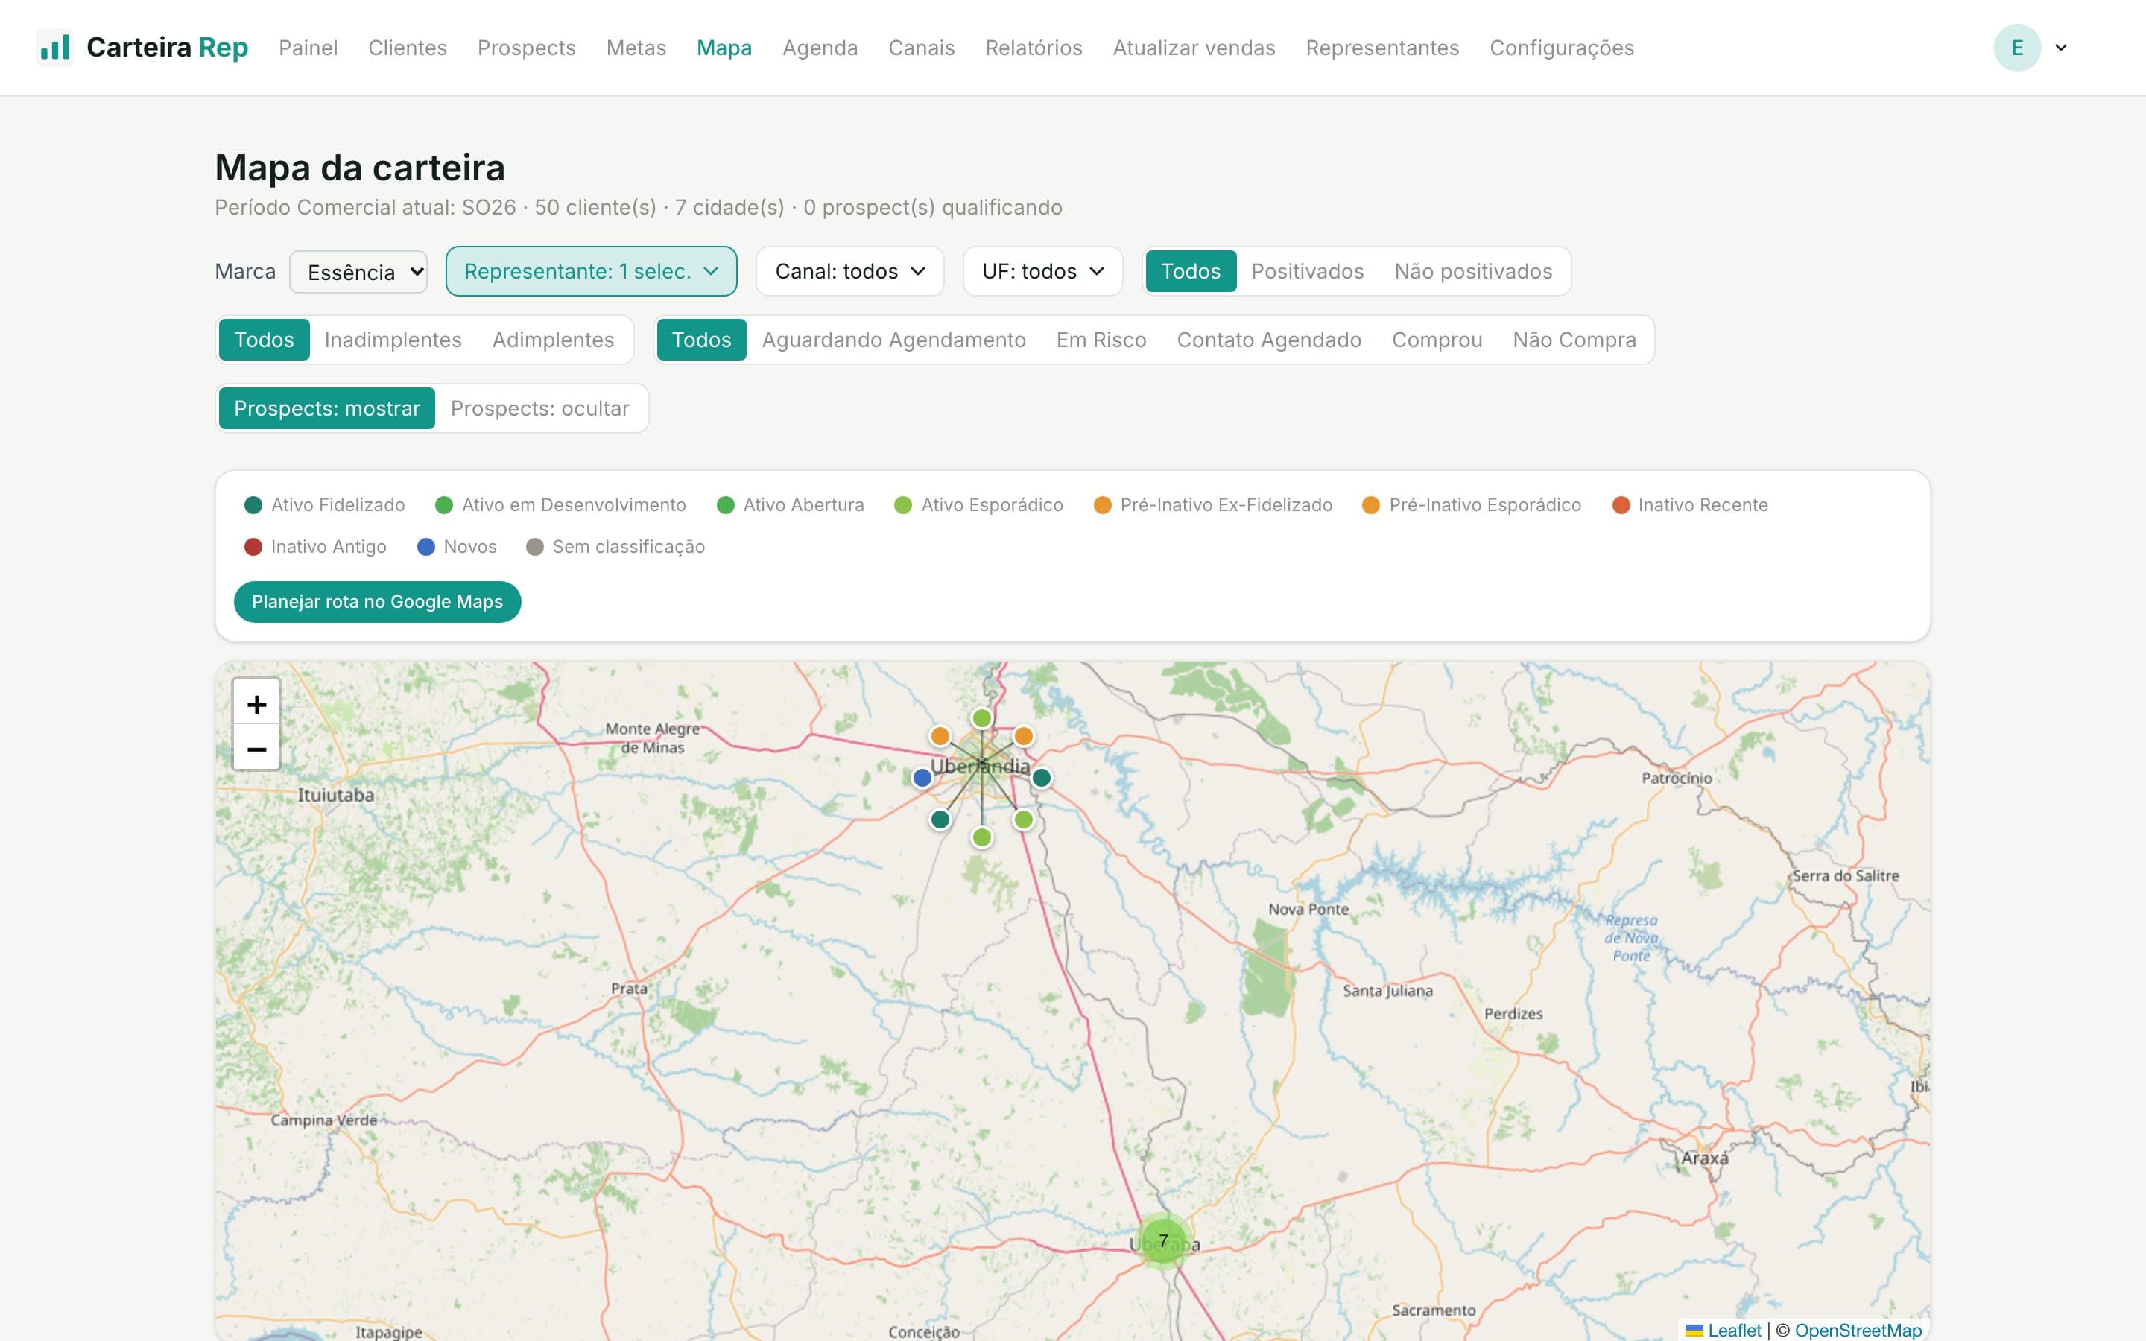Go to Clientes page
Screen dimensions: 2146x1341
[407, 48]
